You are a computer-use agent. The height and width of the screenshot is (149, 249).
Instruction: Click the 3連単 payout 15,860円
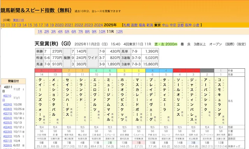tap(151, 64)
